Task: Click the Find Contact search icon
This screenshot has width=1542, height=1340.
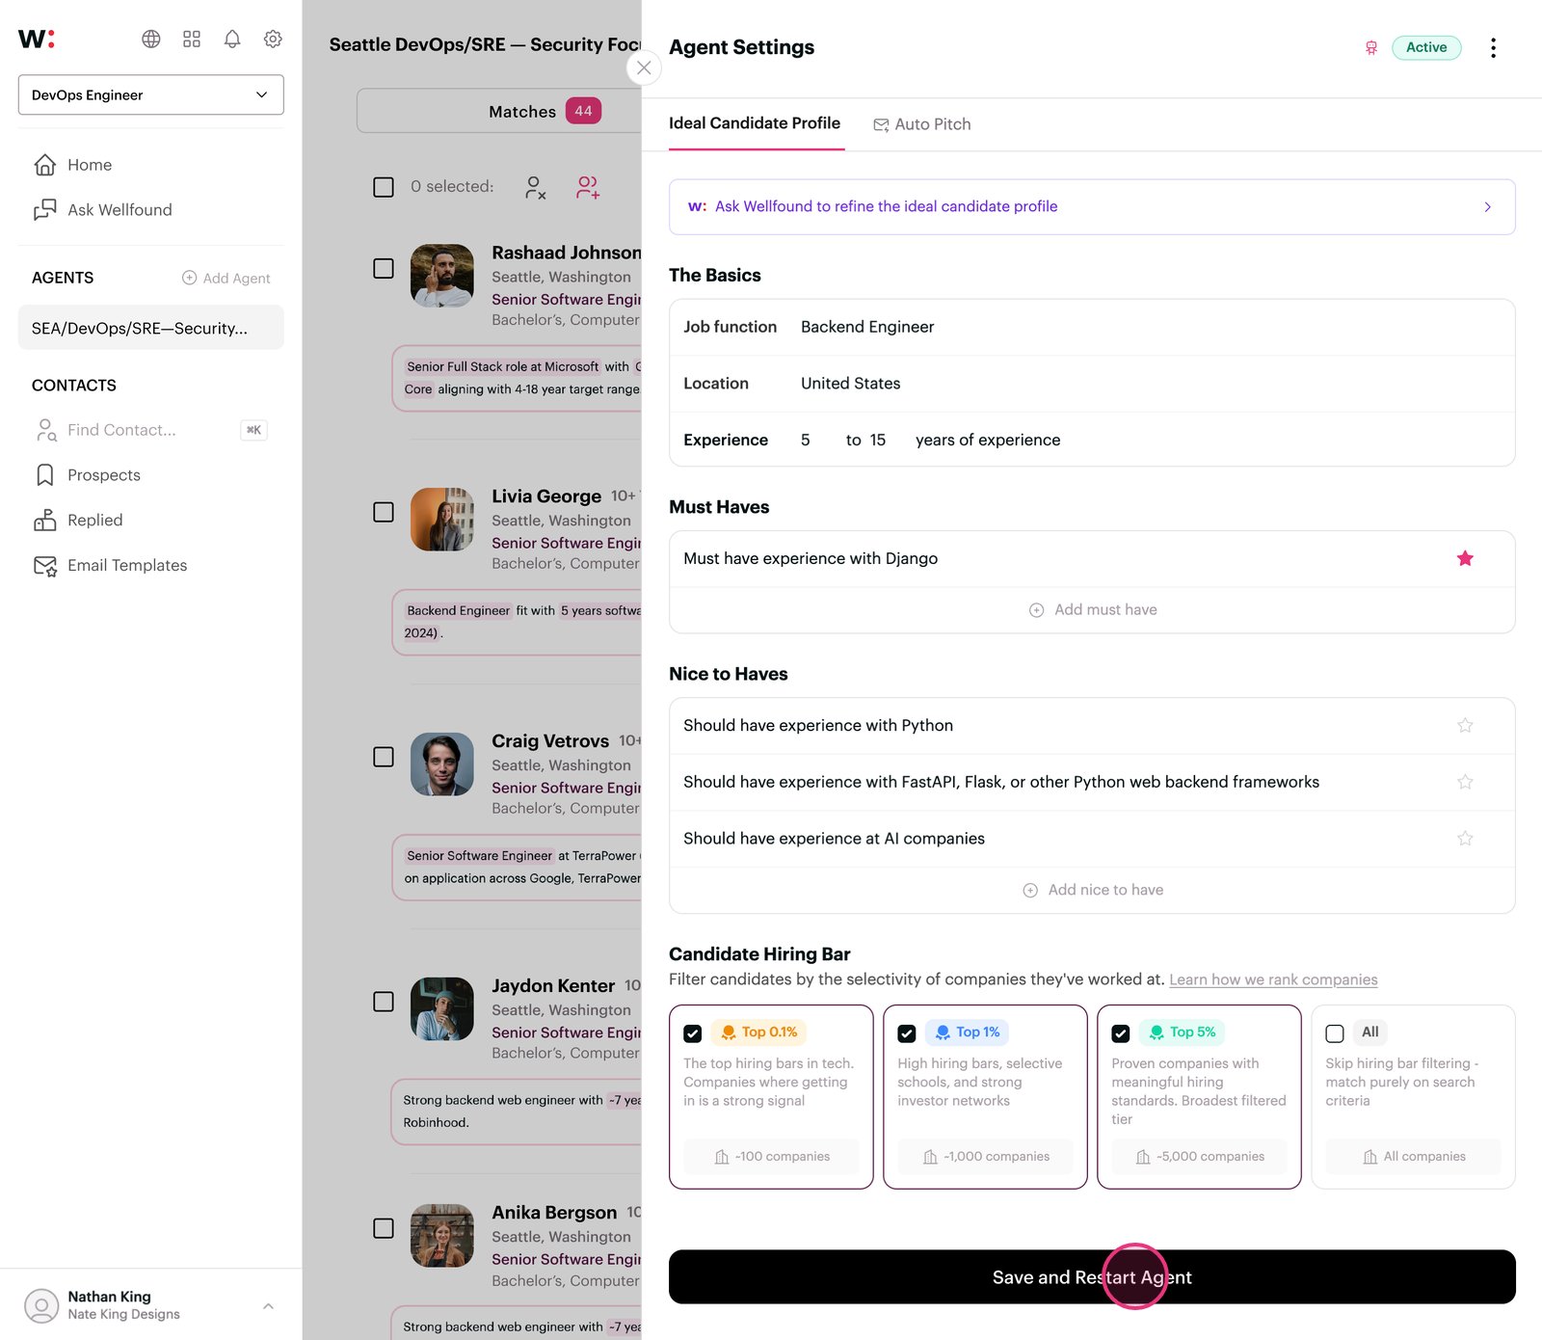Action: pyautogui.click(x=45, y=430)
